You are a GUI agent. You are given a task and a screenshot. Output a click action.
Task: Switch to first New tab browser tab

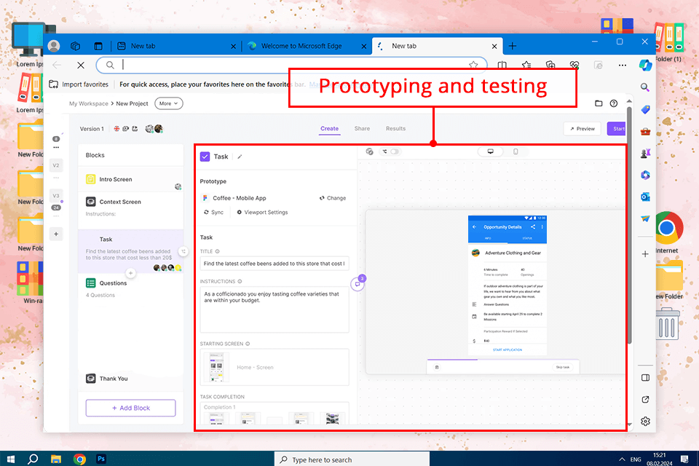tap(176, 46)
